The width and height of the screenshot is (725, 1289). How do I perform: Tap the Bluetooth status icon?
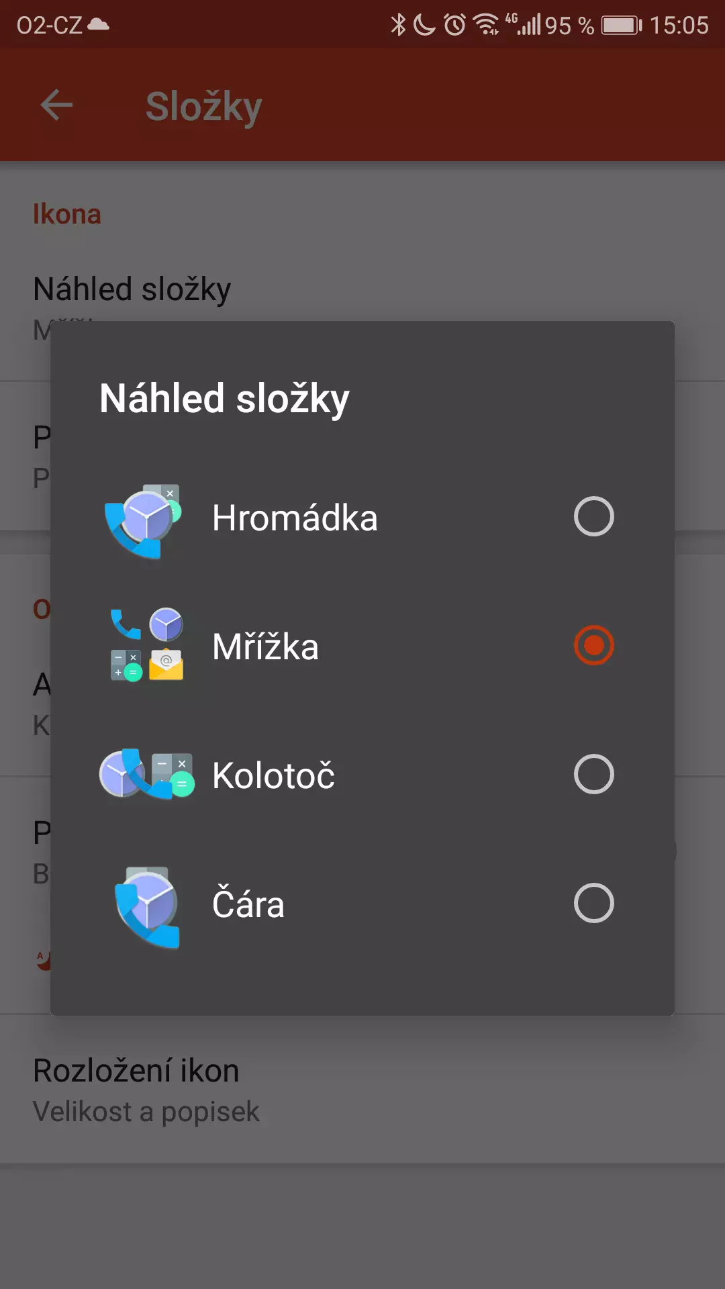click(x=398, y=25)
